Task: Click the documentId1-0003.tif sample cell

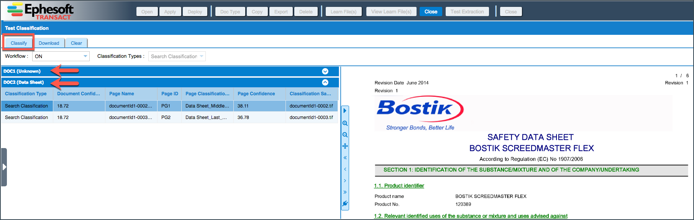Action: pyautogui.click(x=312, y=117)
